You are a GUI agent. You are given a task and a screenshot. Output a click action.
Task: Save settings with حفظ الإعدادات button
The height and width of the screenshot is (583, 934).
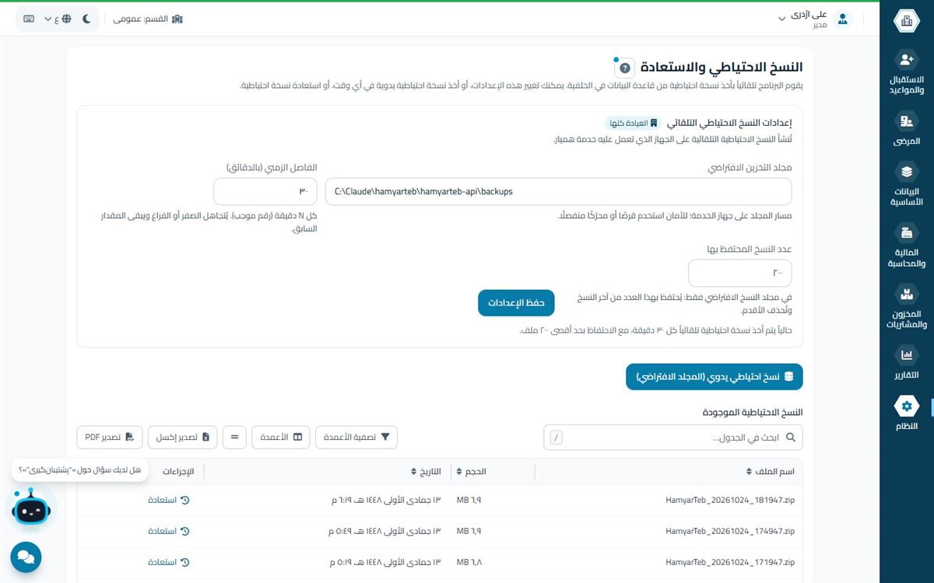[516, 302]
